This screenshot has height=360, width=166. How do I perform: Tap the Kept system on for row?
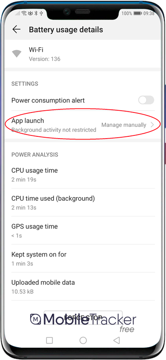(83, 258)
